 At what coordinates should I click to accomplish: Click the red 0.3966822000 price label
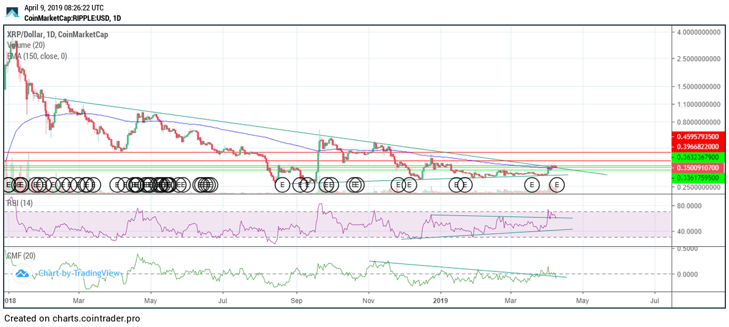coord(698,147)
